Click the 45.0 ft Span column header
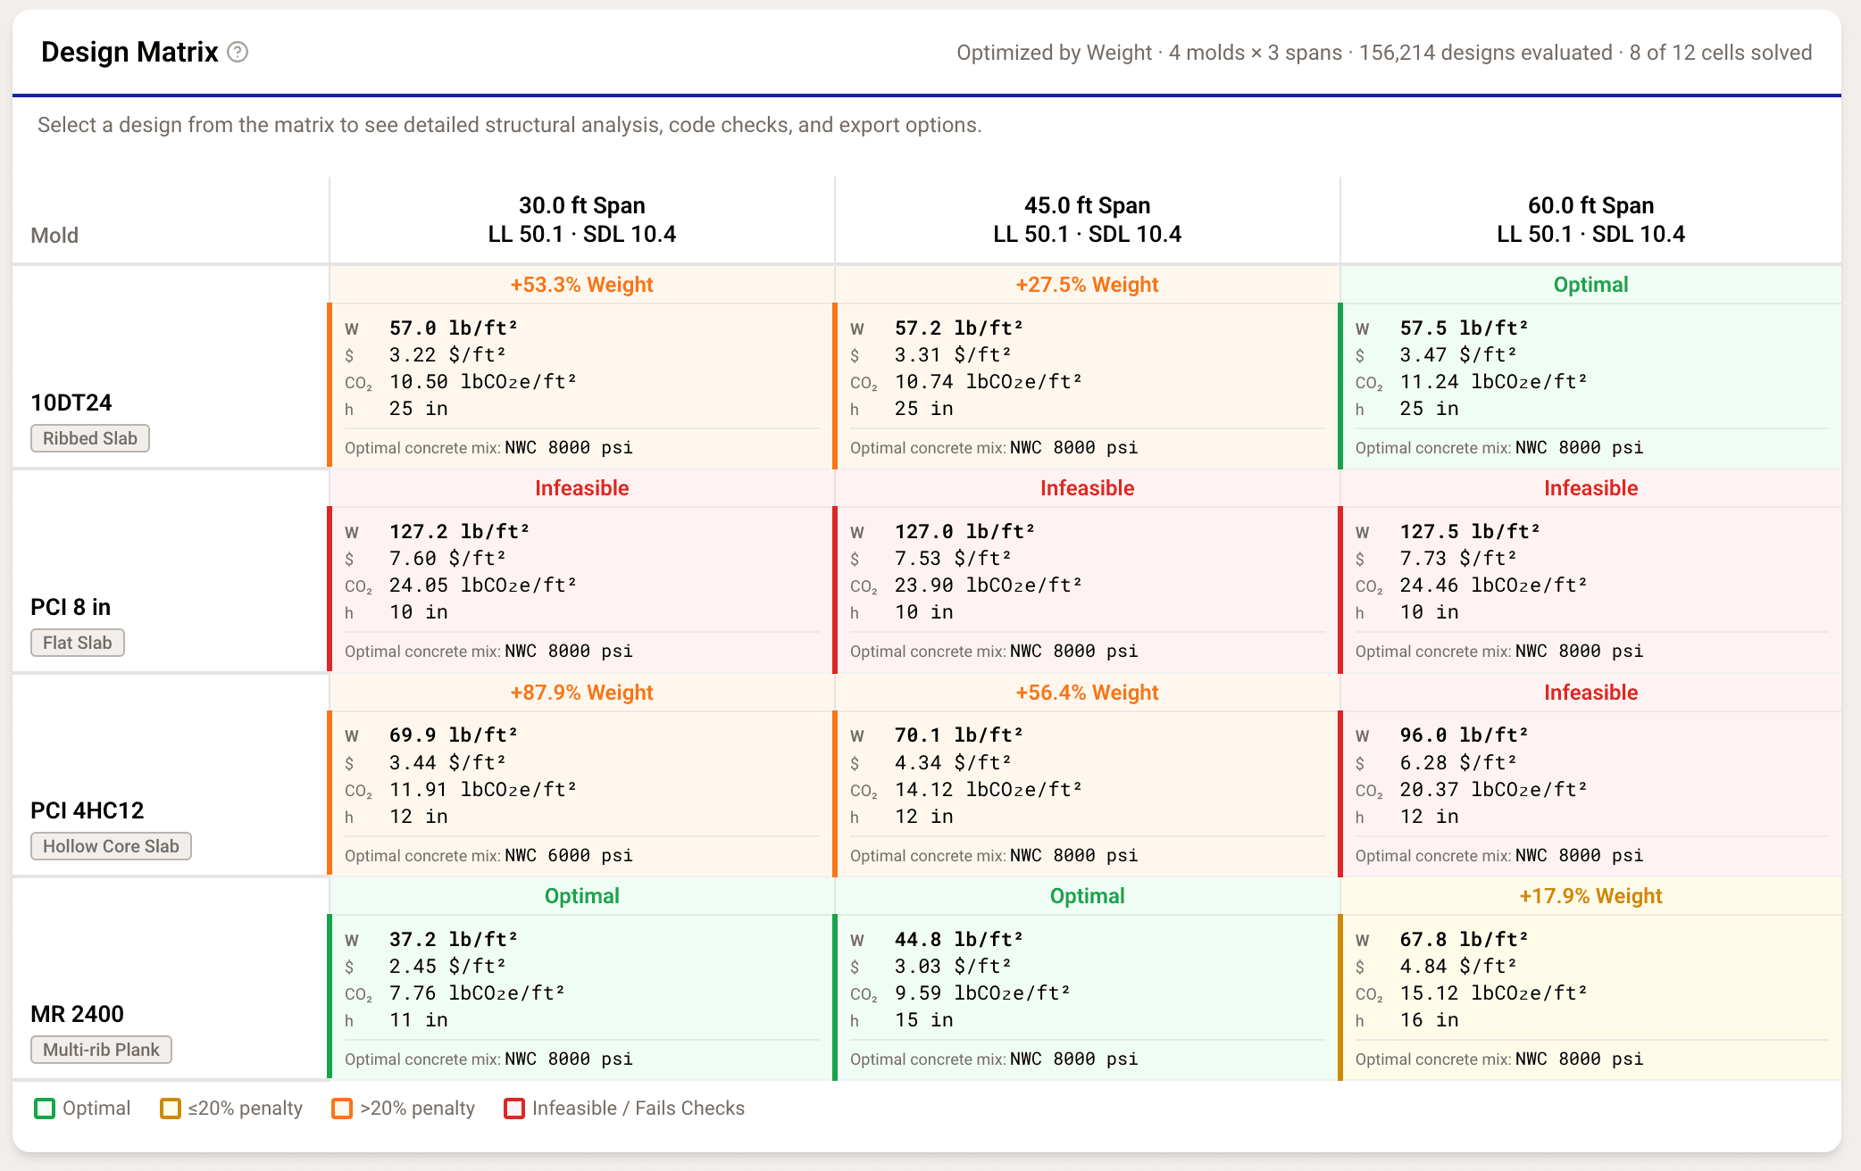1861x1171 pixels. (x=1088, y=220)
